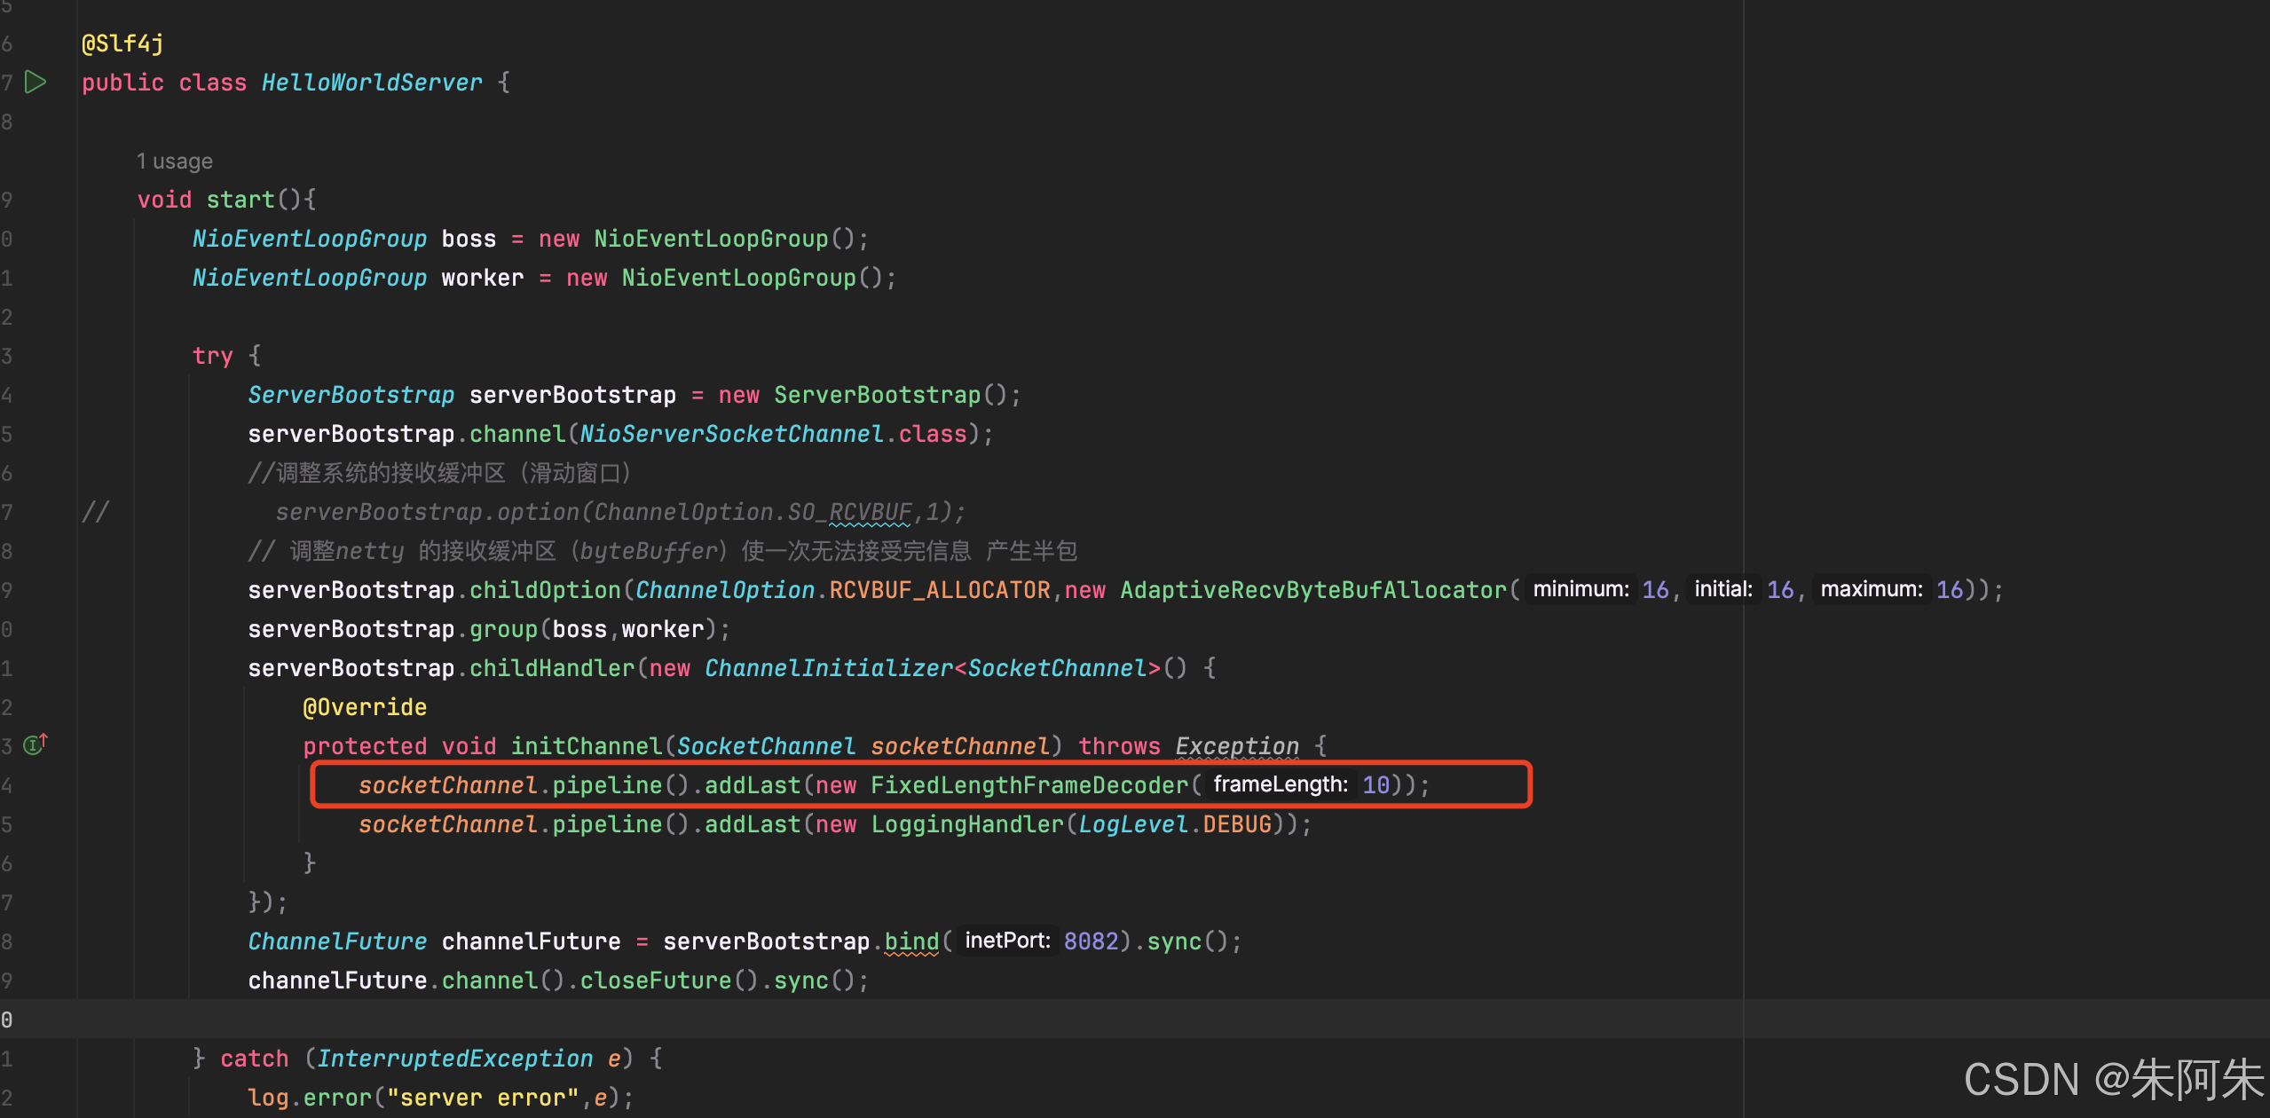This screenshot has width=2270, height=1118.
Task: Click the override gutter icon beside initChannel
Action: (x=35, y=744)
